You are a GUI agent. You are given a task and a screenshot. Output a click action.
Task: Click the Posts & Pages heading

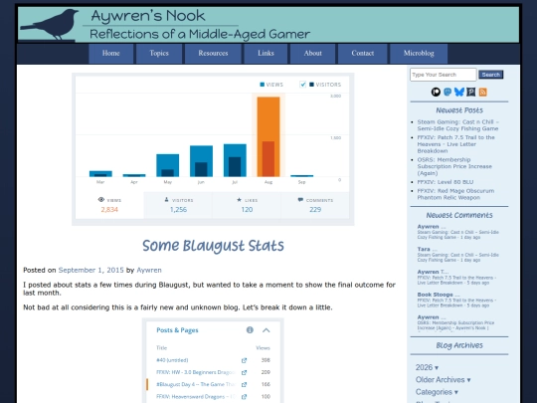[177, 330]
